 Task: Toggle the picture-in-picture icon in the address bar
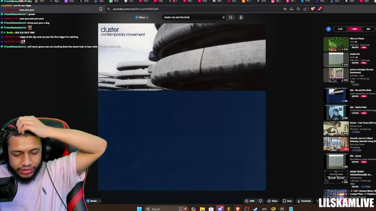[x=291, y=9]
